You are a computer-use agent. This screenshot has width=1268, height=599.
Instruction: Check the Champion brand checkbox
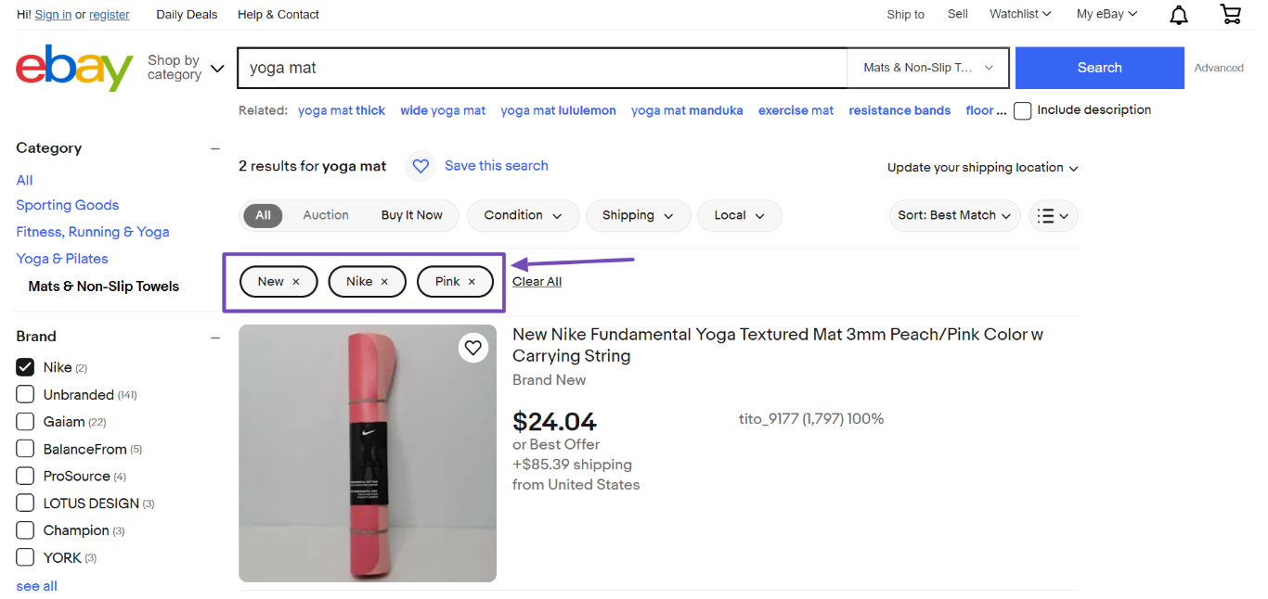coord(25,530)
